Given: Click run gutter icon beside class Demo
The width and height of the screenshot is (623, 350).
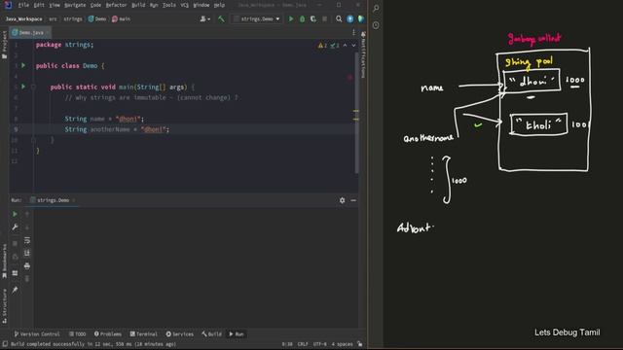Looking at the screenshot, I should tap(23, 65).
